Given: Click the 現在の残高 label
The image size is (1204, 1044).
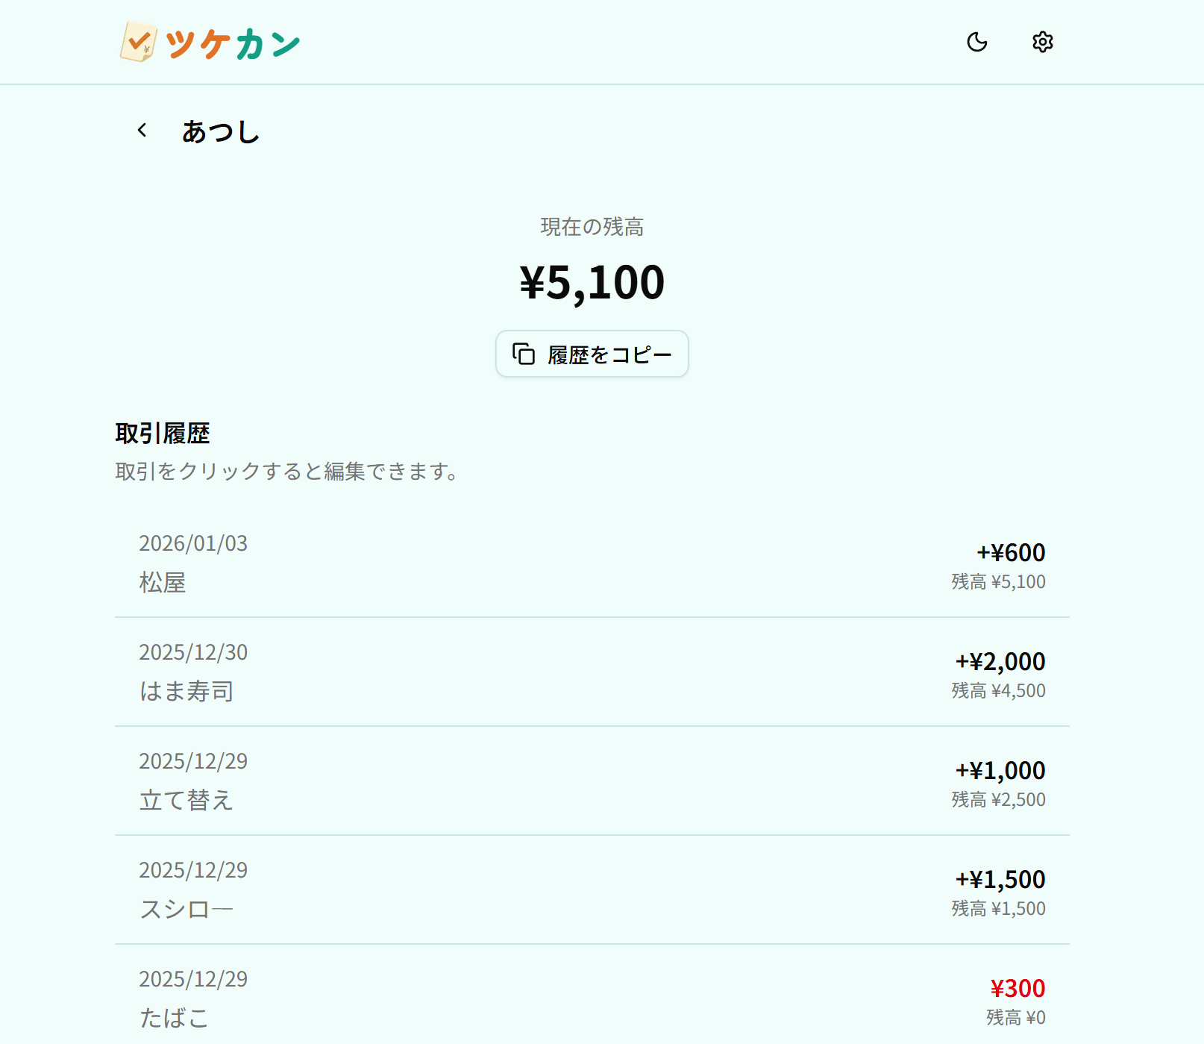Looking at the screenshot, I should tap(592, 227).
